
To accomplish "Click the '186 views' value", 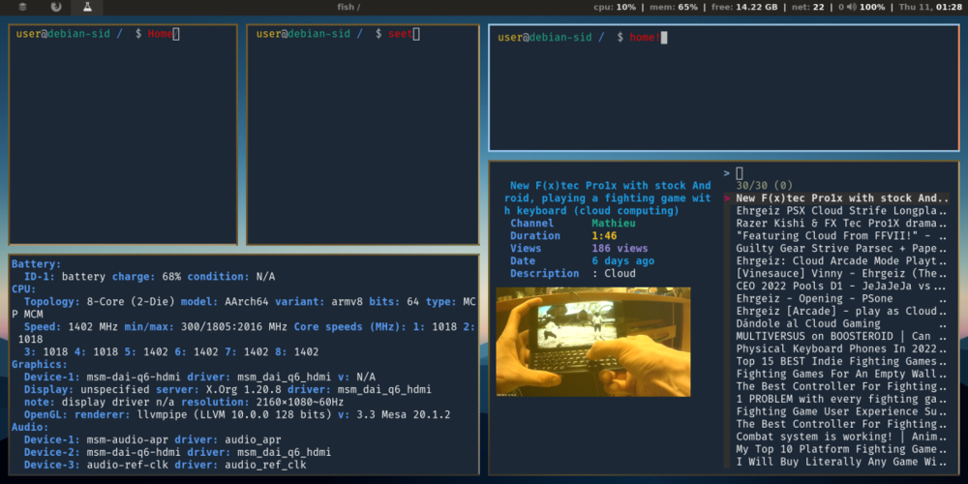I will [620, 248].
